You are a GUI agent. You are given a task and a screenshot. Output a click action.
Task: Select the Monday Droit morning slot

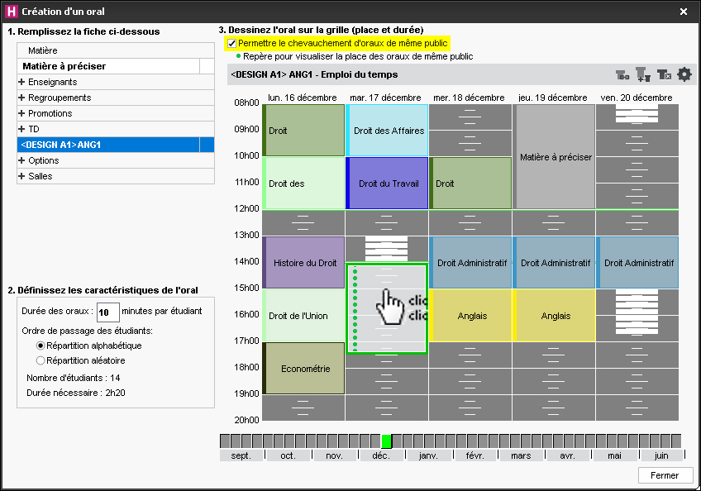[x=303, y=130]
